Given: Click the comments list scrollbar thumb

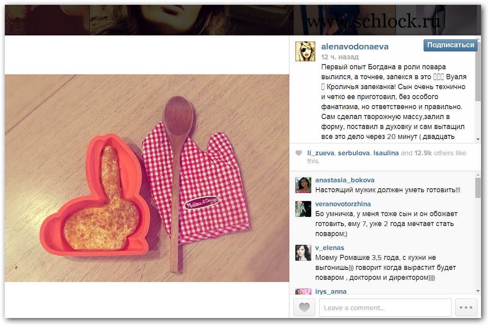Looking at the screenshot, I should pos(478,188).
